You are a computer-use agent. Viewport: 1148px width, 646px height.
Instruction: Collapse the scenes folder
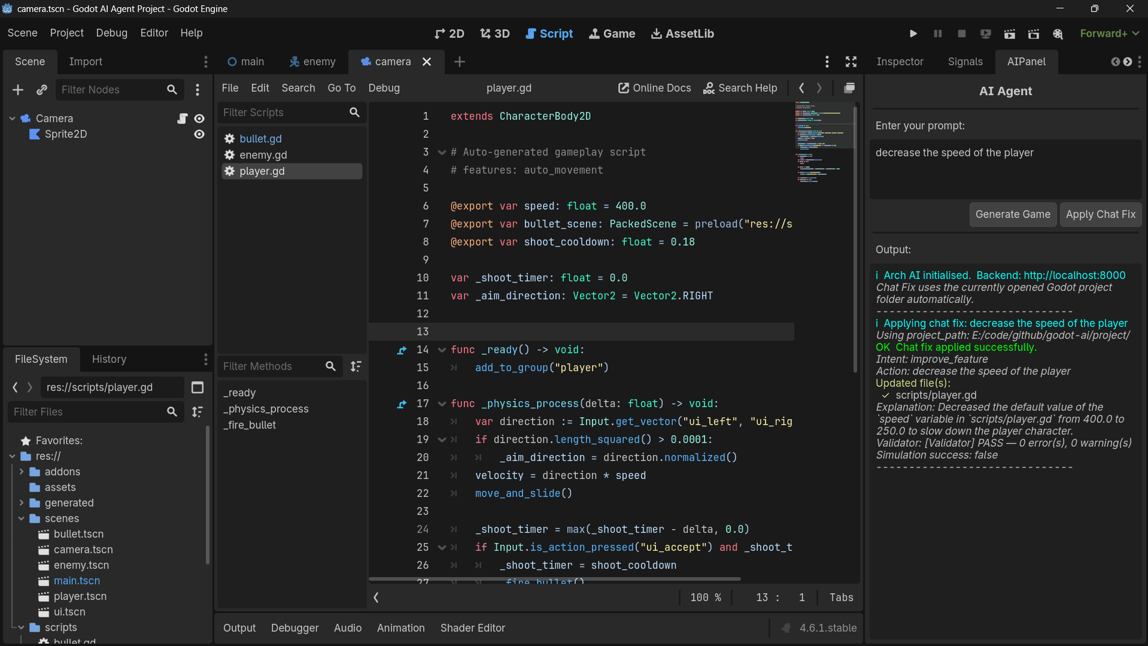pyautogui.click(x=22, y=518)
